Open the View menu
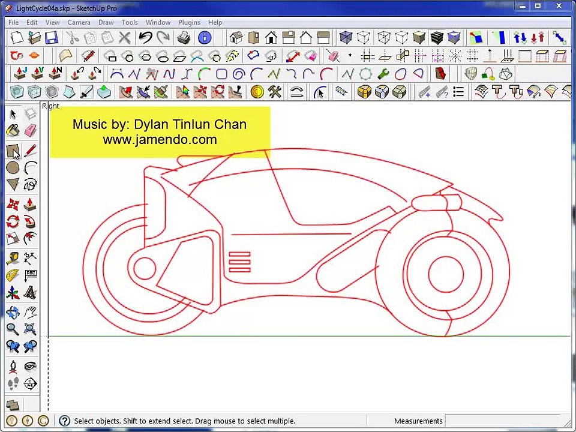The width and height of the screenshot is (576, 432). coord(53,22)
